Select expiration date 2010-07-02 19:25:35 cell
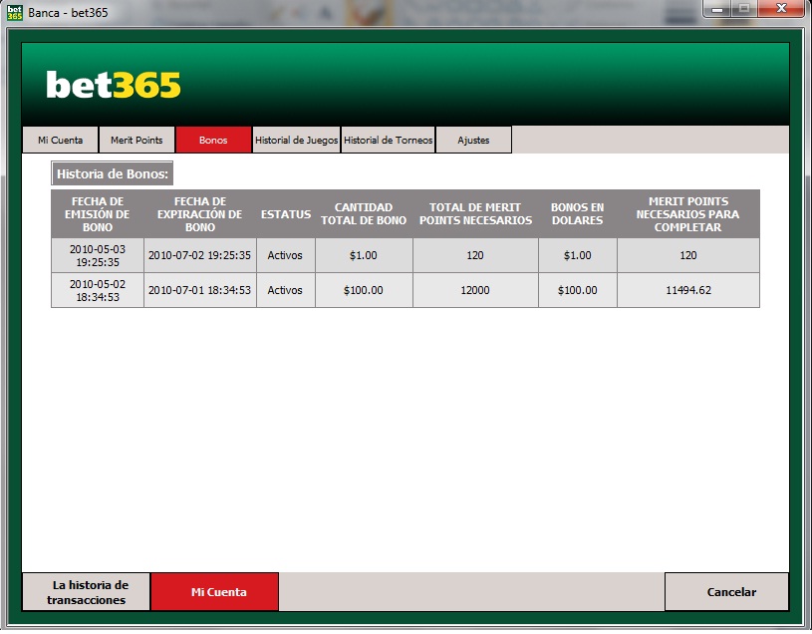The height and width of the screenshot is (634, 812). tap(200, 255)
